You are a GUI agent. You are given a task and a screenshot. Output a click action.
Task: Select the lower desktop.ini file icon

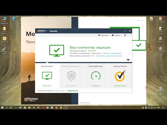tap(160, 50)
